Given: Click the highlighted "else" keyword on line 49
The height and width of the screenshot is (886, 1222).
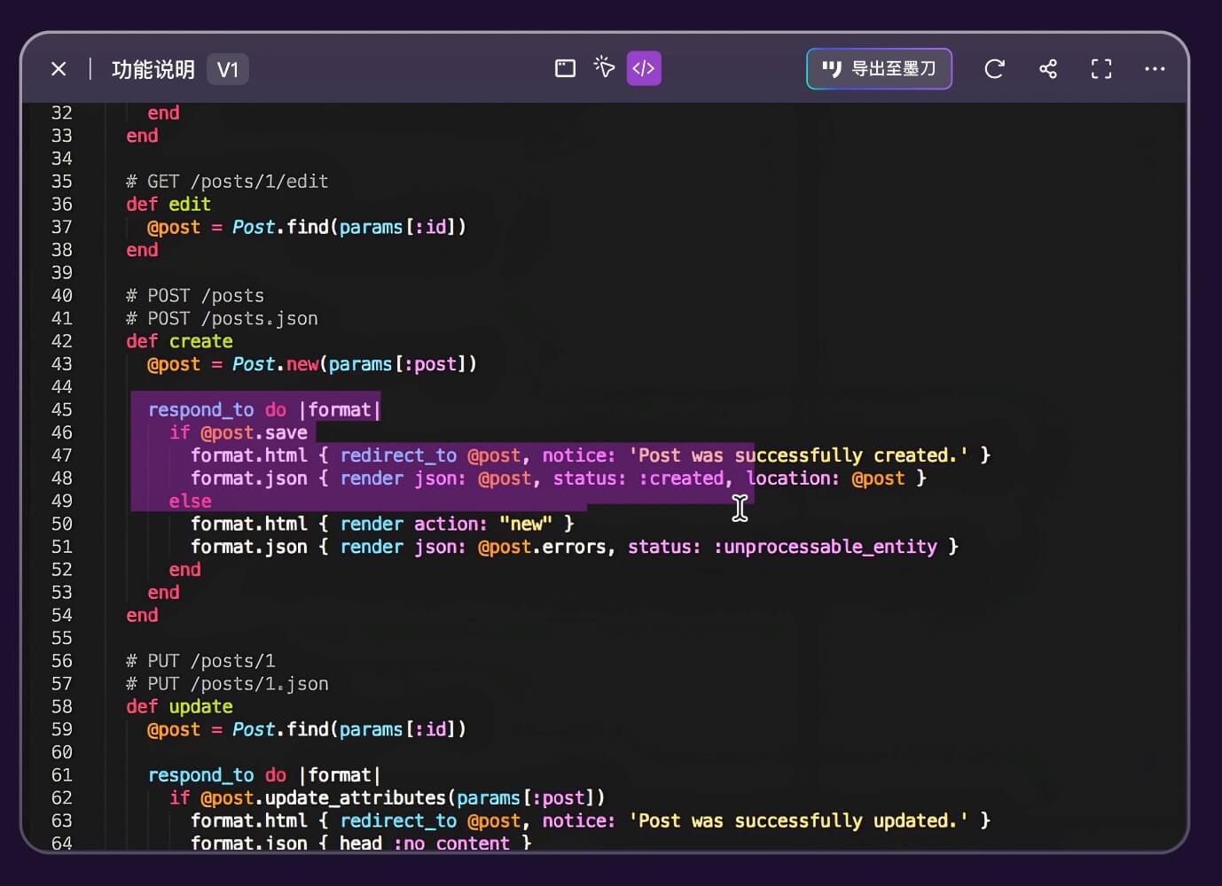Looking at the screenshot, I should click(190, 501).
